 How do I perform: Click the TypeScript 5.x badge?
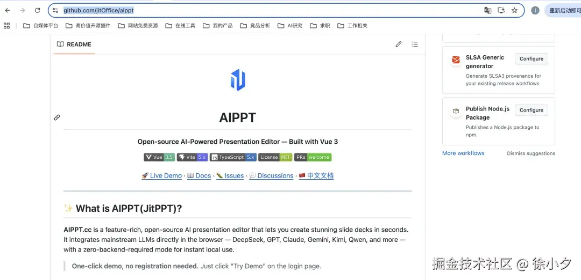pyautogui.click(x=233, y=157)
